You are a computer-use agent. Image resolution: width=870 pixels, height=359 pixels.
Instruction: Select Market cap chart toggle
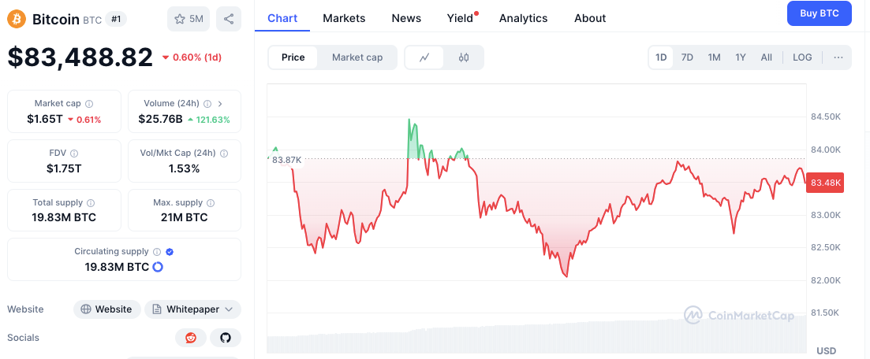pyautogui.click(x=357, y=57)
